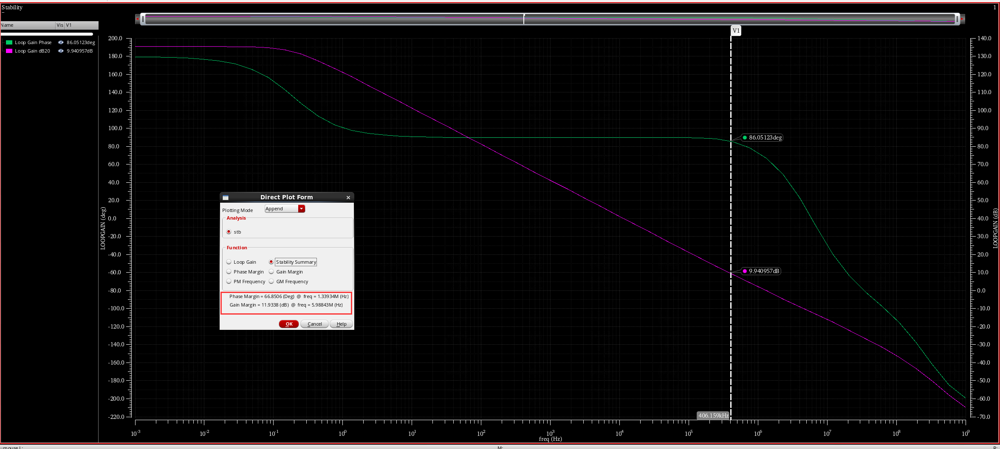
Task: Close the Direct Plot Form dialog
Action: pyautogui.click(x=348, y=198)
